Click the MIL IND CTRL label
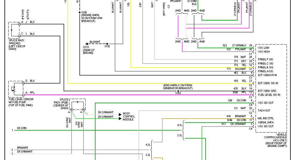This screenshot has width=297, height=160. [266, 118]
